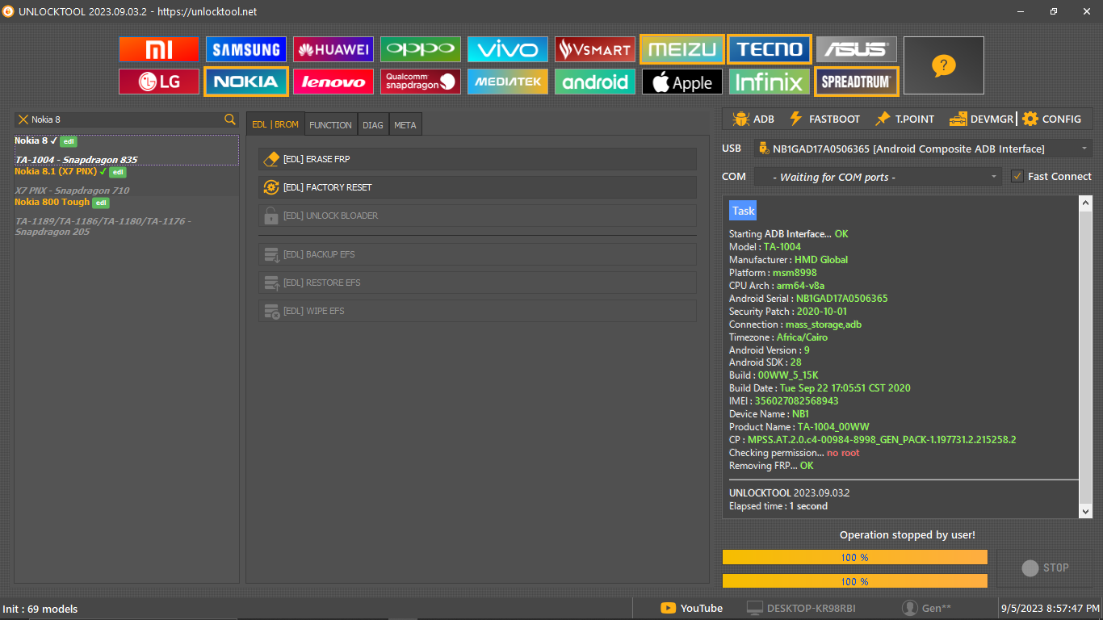Switch to the META tab
This screenshot has width=1103, height=620.
tap(405, 124)
